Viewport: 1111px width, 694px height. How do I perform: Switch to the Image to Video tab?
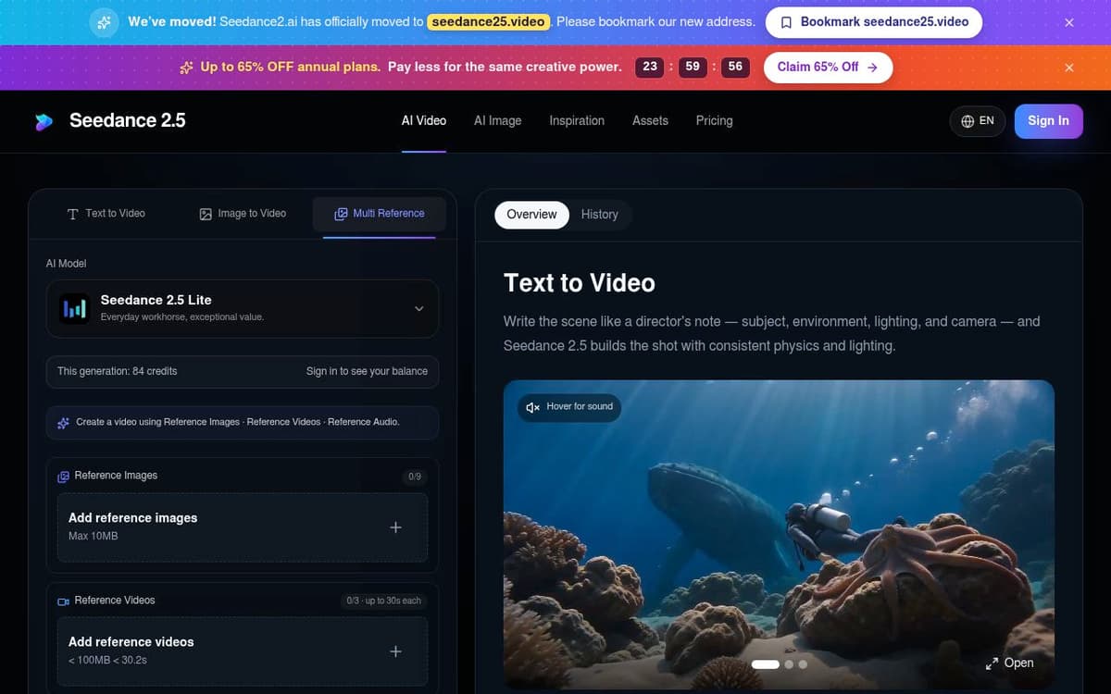(x=243, y=214)
